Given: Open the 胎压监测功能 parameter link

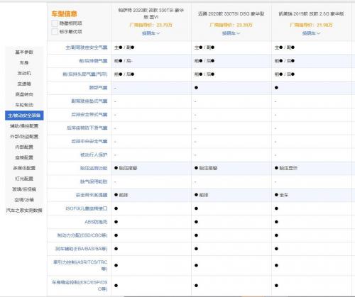Looking at the screenshot, I should [94, 168].
